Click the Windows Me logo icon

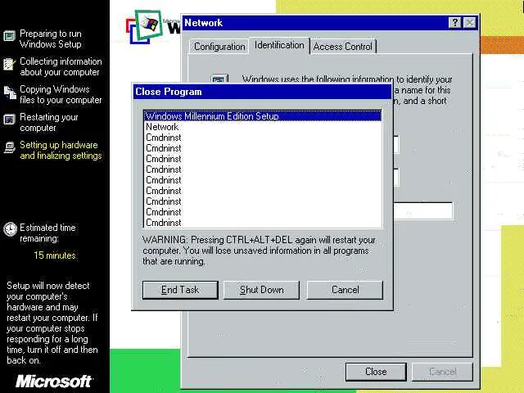click(x=144, y=26)
